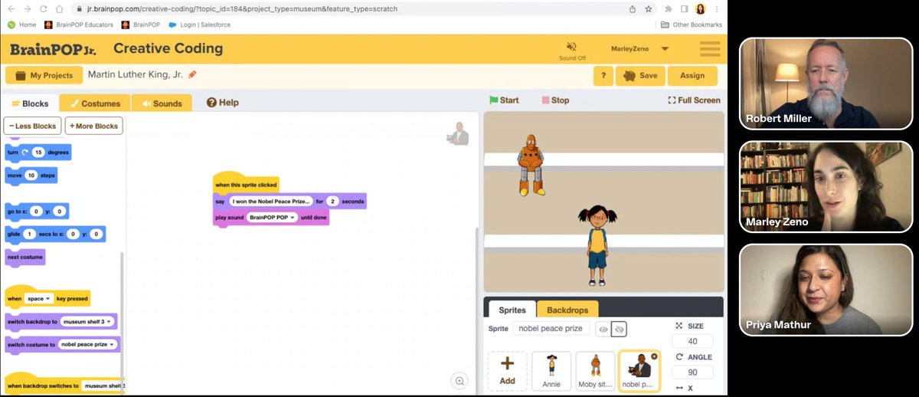
Task: Open Other Bookmarks folder
Action: [x=692, y=25]
